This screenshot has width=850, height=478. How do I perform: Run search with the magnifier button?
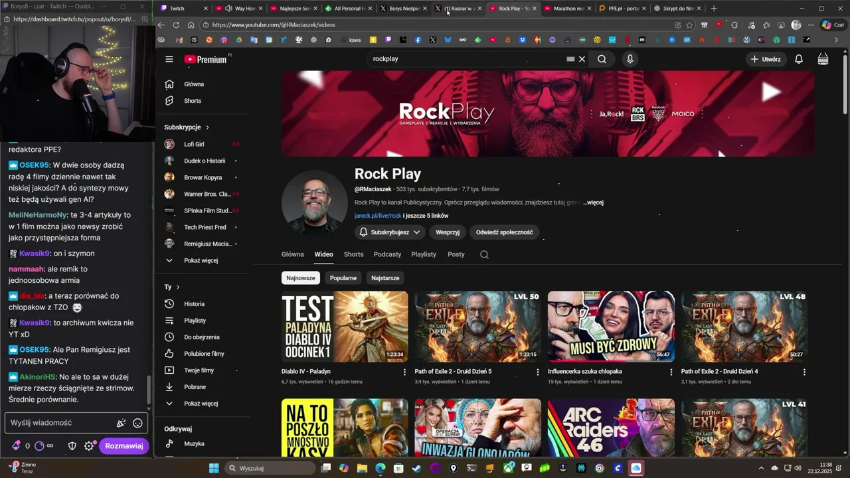click(x=602, y=59)
